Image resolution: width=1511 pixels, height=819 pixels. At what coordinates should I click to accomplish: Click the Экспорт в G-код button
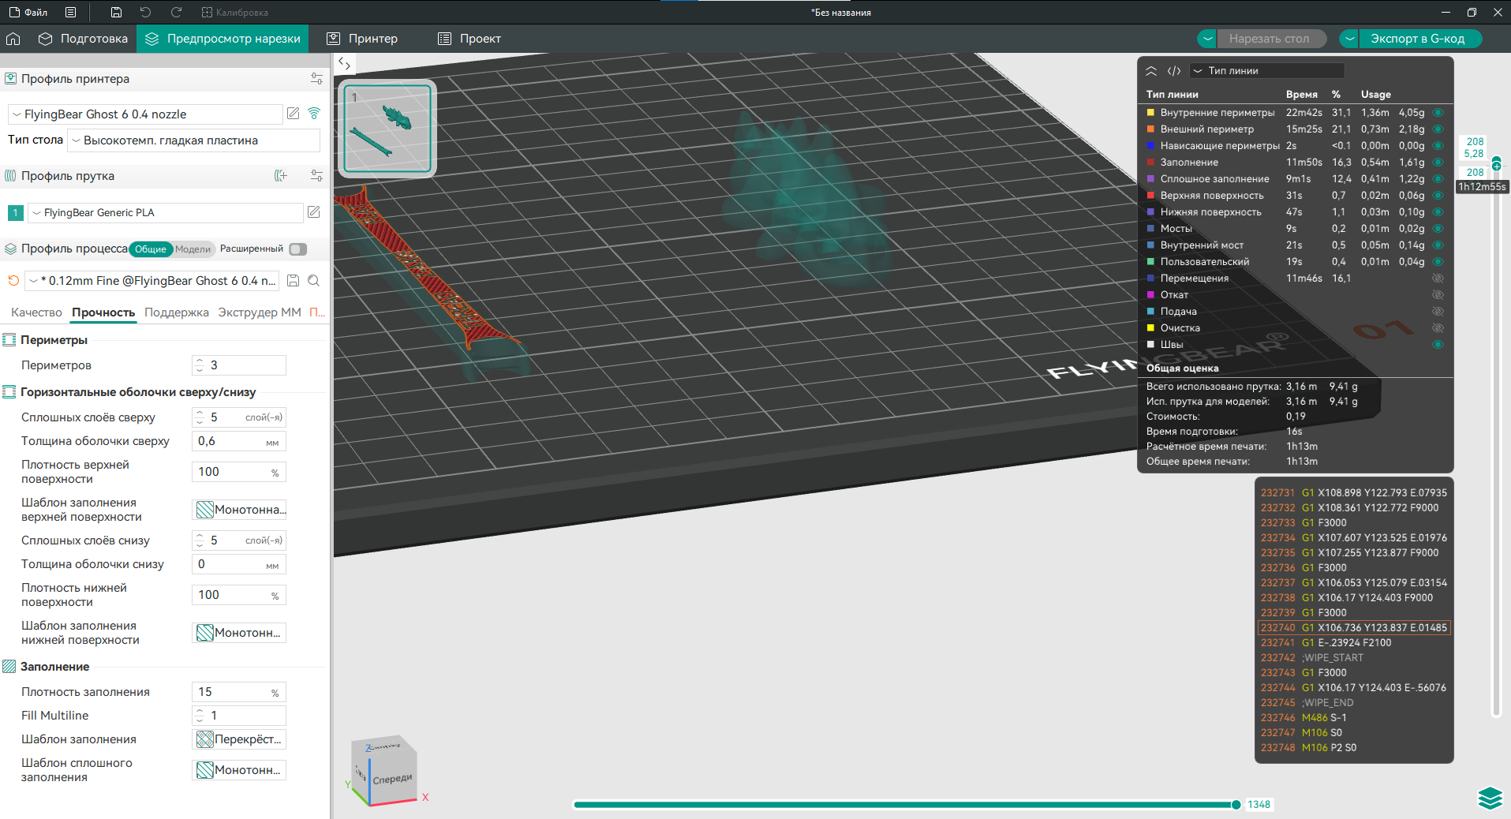click(1417, 39)
